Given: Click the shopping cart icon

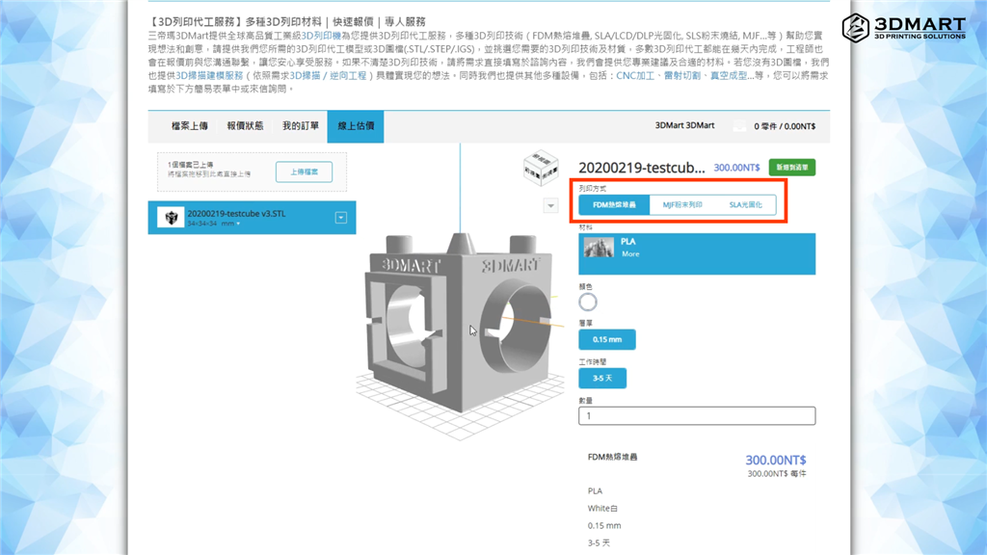Looking at the screenshot, I should click(739, 126).
